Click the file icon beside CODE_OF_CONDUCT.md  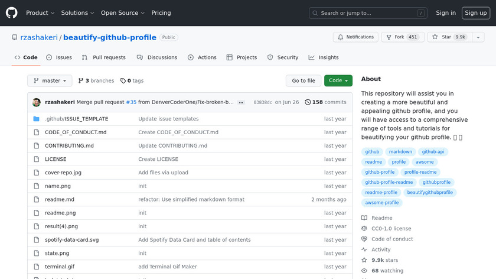37,132
